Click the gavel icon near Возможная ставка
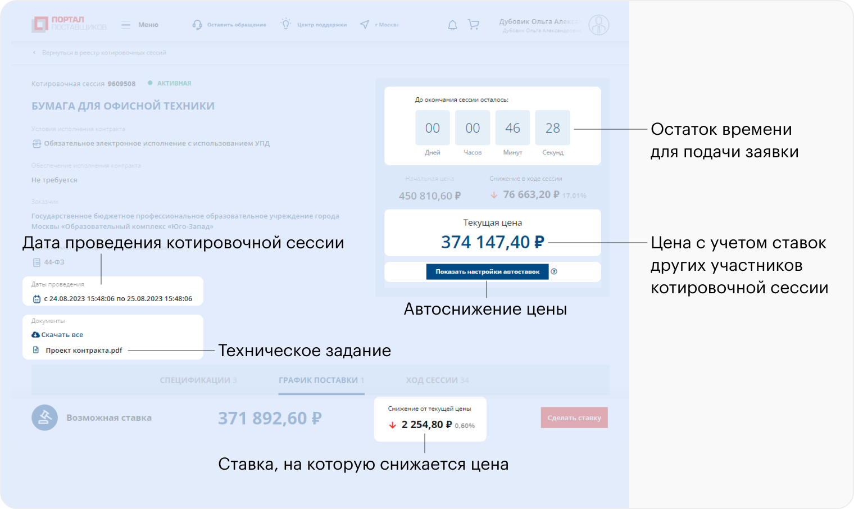854x509 pixels. 44,417
